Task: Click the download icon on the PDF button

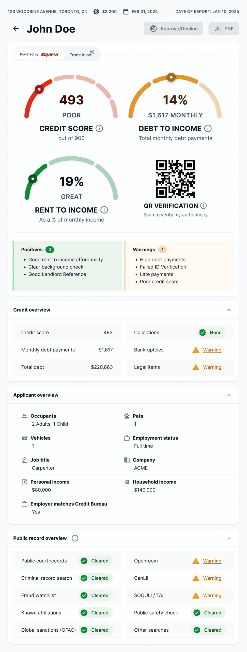Action: tap(218, 29)
